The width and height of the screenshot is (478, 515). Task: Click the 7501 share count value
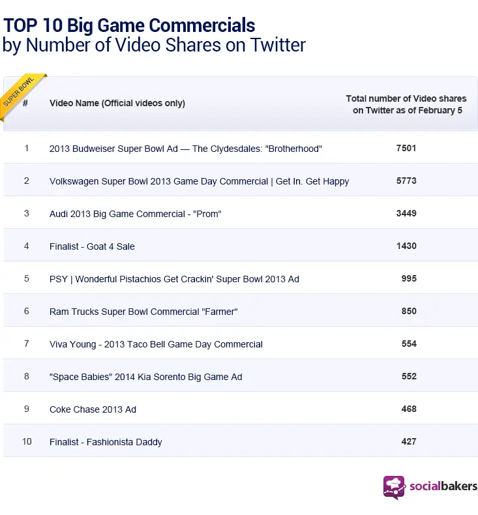[x=406, y=149]
